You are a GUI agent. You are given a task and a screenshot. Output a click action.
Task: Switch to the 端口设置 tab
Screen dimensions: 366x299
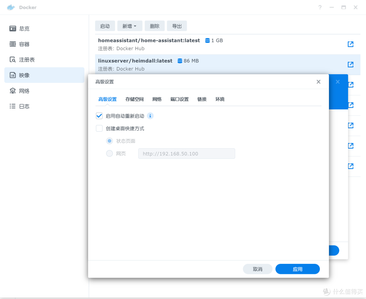click(x=179, y=99)
